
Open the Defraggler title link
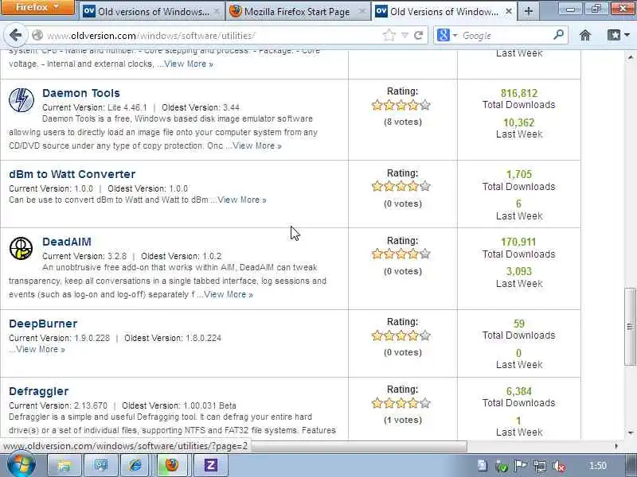(38, 391)
